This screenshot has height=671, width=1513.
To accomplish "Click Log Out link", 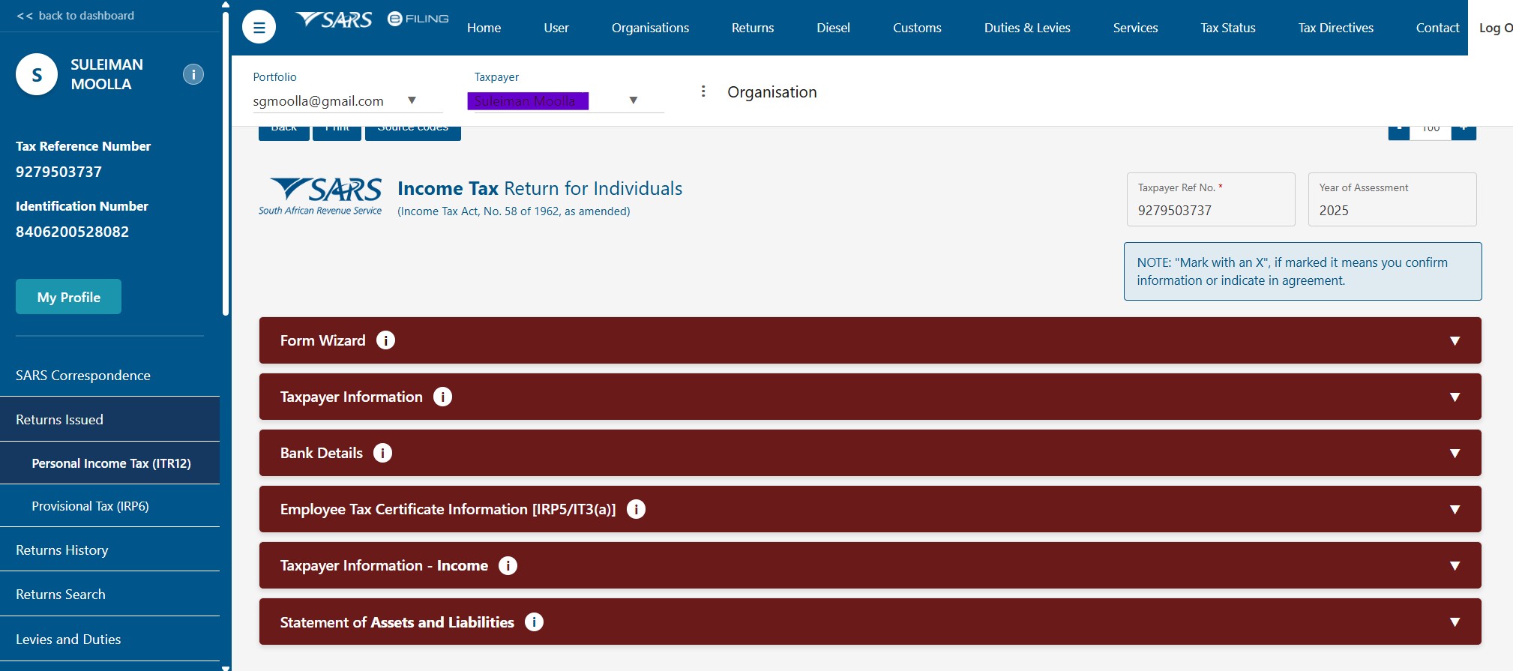I will tap(1495, 28).
